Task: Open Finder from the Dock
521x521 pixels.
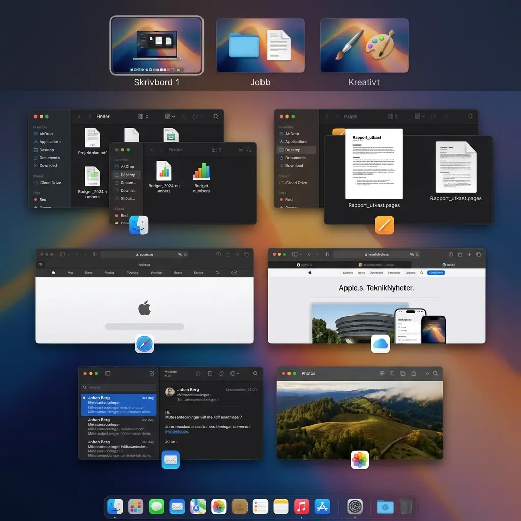Action: tap(115, 507)
